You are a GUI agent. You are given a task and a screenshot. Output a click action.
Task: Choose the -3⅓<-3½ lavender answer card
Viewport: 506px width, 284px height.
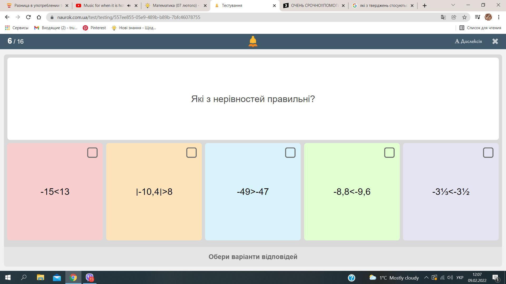450,191
